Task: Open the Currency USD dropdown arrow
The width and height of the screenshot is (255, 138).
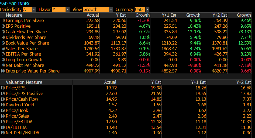Action: 147,10
